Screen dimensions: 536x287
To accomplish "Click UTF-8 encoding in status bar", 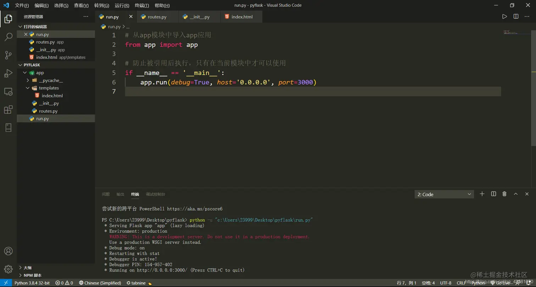I will [x=446, y=283].
